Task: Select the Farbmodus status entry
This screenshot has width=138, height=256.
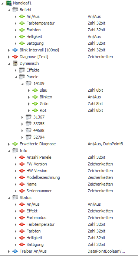Action: 36,218
